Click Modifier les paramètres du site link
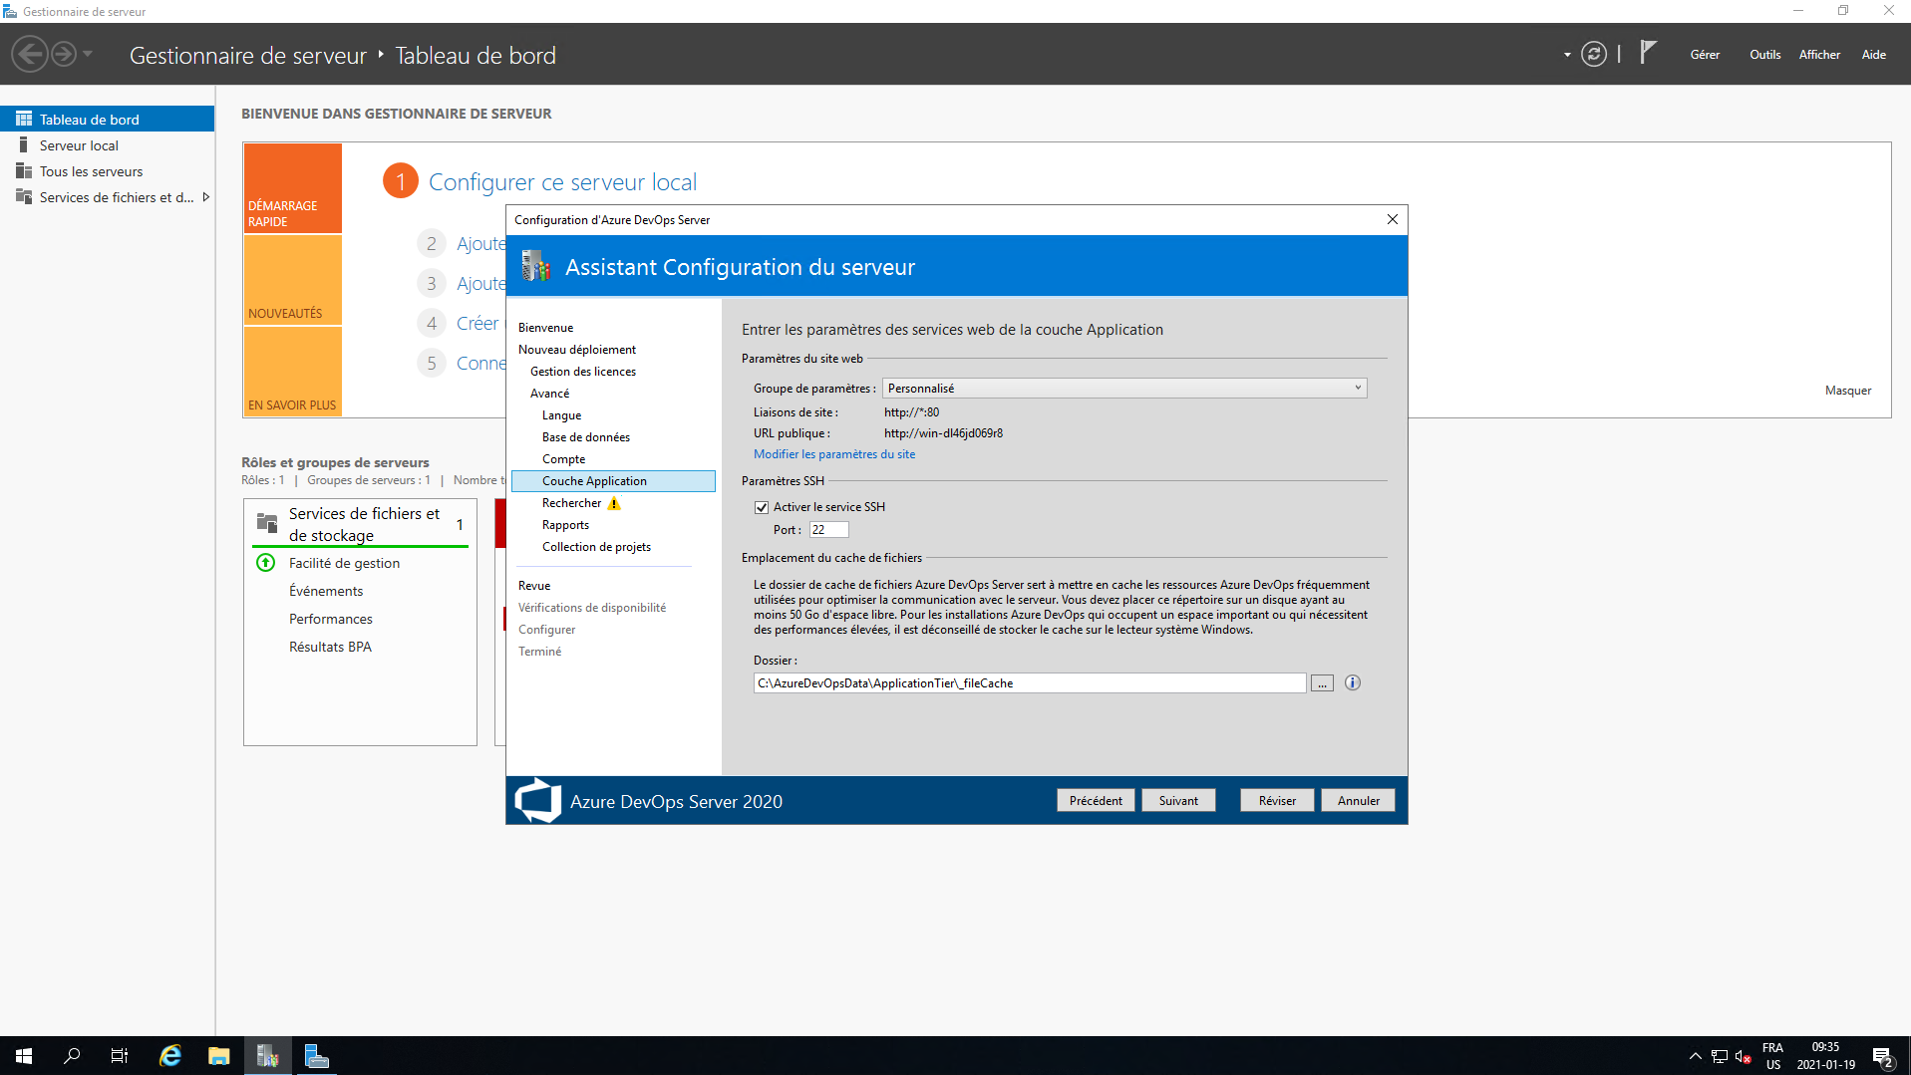This screenshot has height=1075, width=1911. (x=833, y=454)
